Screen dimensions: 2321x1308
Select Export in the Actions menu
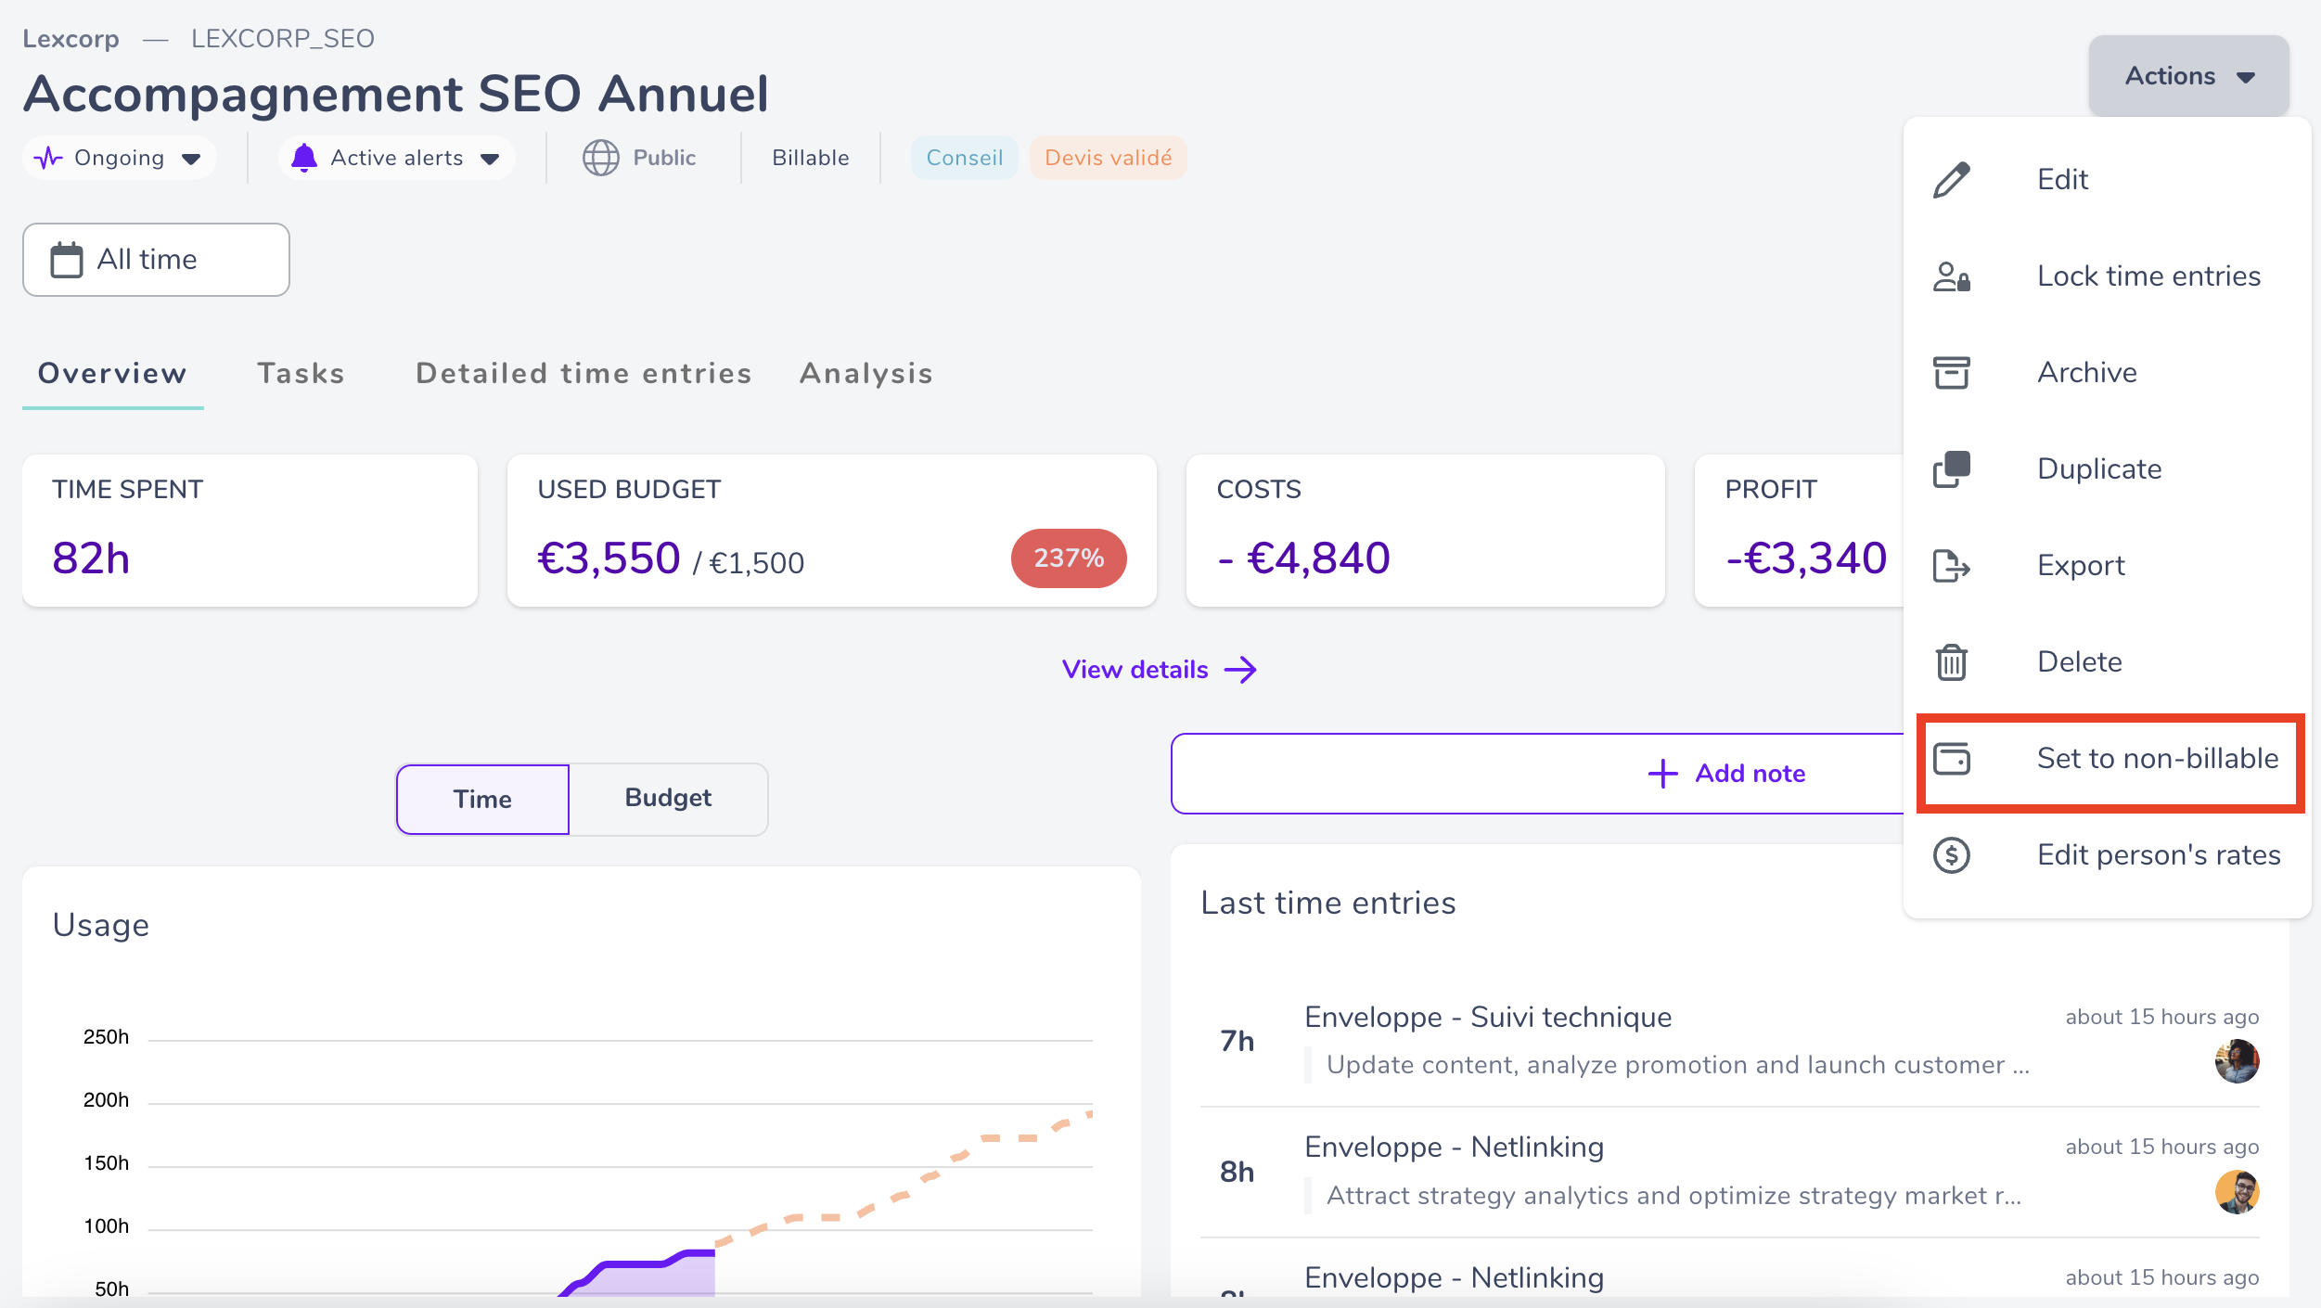coord(2108,566)
